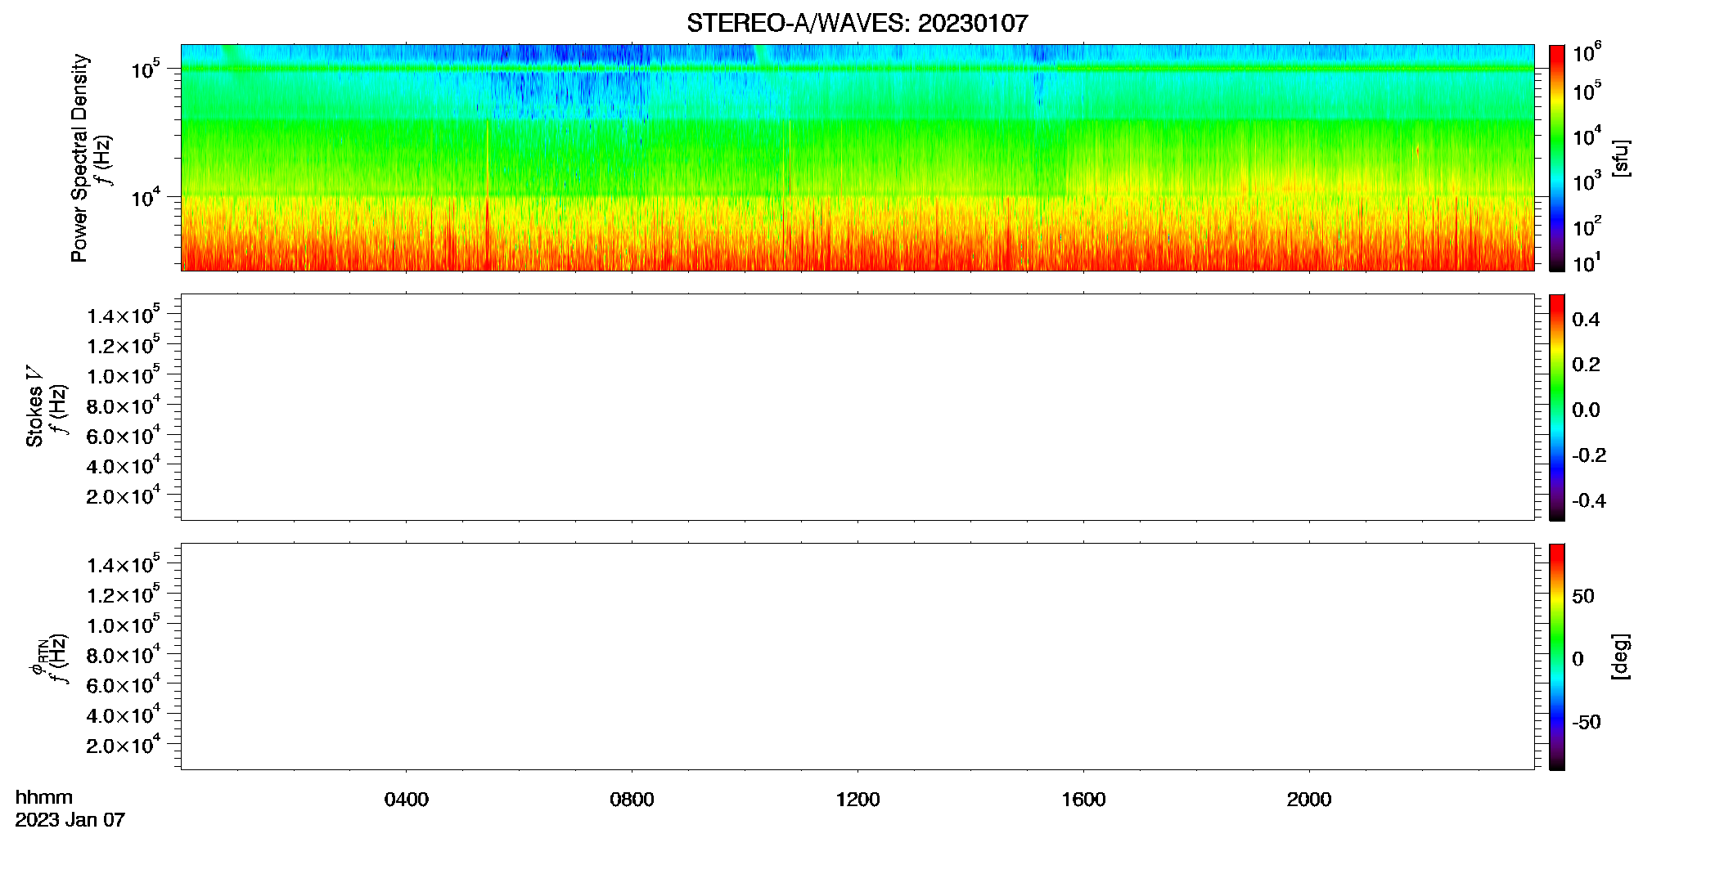Click the Stokes V axis label
This screenshot has width=1715, height=883.
(35, 406)
